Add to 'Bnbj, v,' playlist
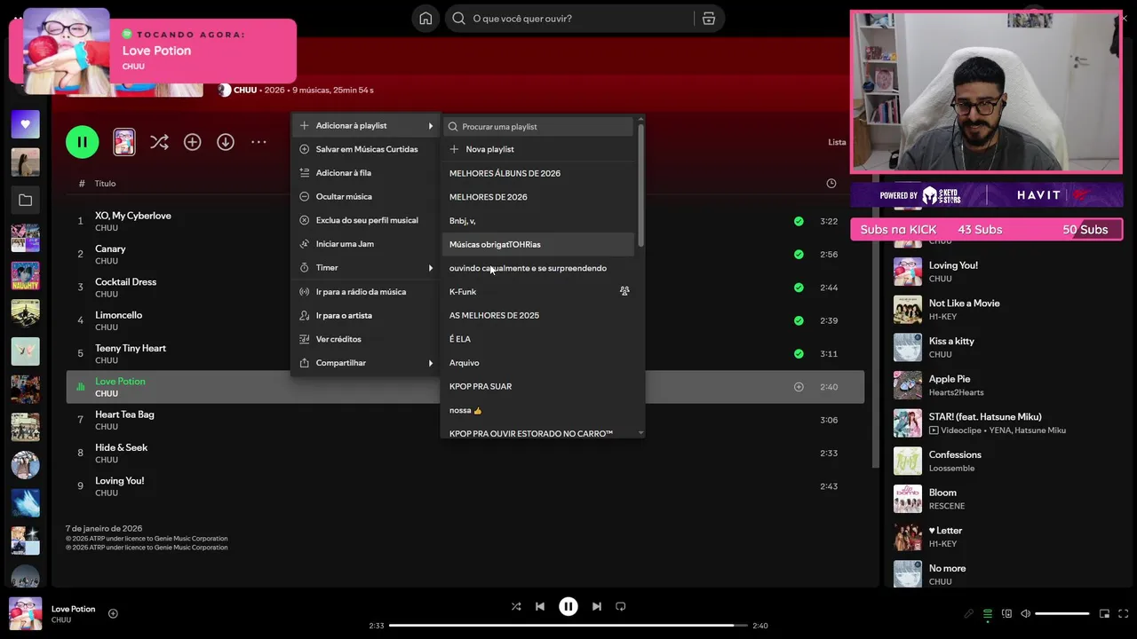This screenshot has height=639, width=1137. pos(538,220)
